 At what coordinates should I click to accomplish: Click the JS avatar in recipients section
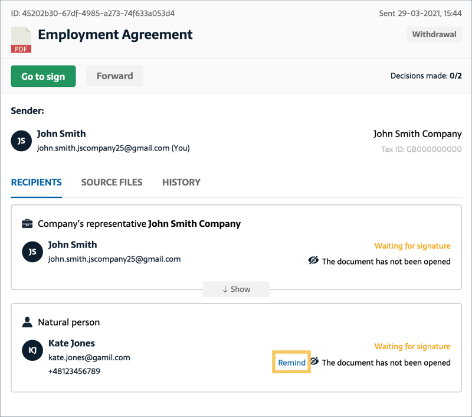(32, 252)
